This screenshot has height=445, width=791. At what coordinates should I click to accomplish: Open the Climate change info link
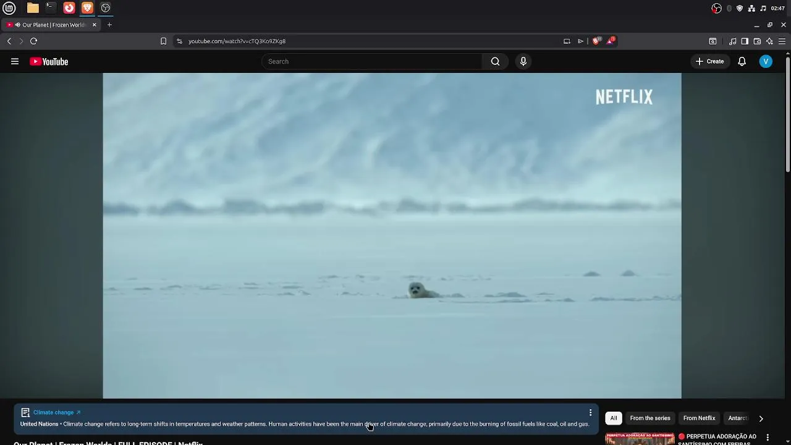[x=57, y=412]
